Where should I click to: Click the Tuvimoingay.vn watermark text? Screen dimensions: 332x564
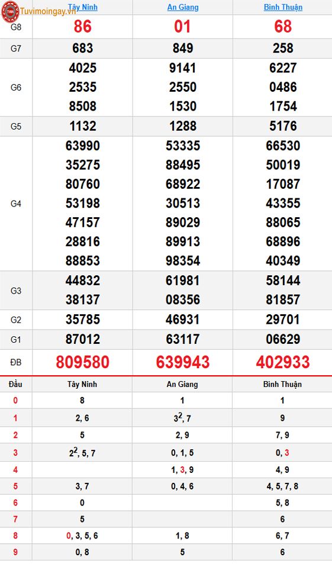(48, 11)
